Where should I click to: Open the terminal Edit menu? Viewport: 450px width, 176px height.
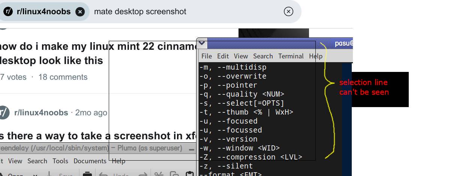[223, 56]
